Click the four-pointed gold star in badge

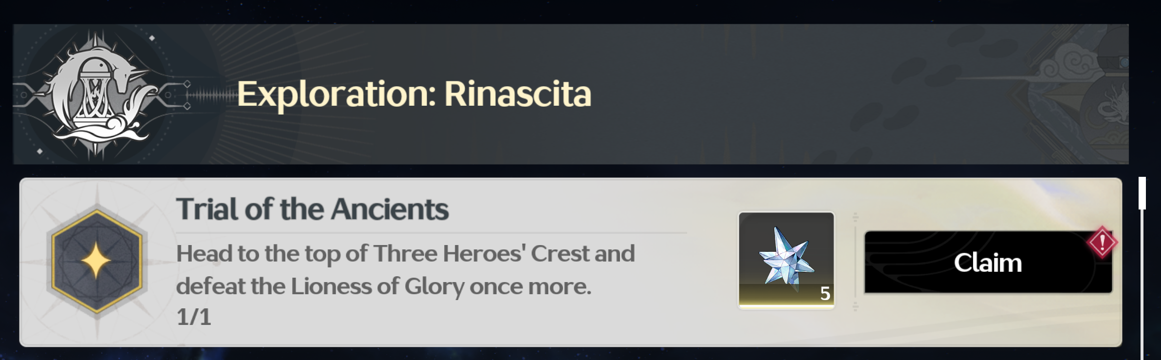click(x=96, y=261)
